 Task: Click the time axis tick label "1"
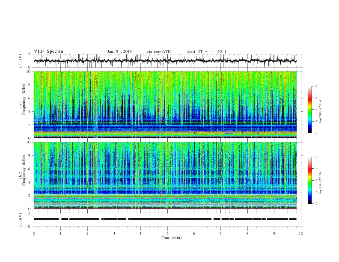[x=60, y=233]
